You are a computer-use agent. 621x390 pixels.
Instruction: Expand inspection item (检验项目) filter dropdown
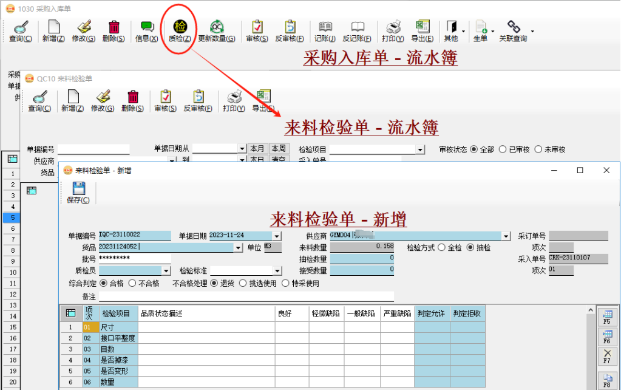[420, 149]
